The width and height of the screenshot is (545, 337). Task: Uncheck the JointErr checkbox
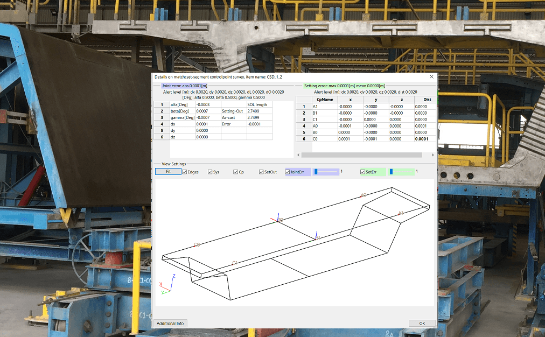288,172
